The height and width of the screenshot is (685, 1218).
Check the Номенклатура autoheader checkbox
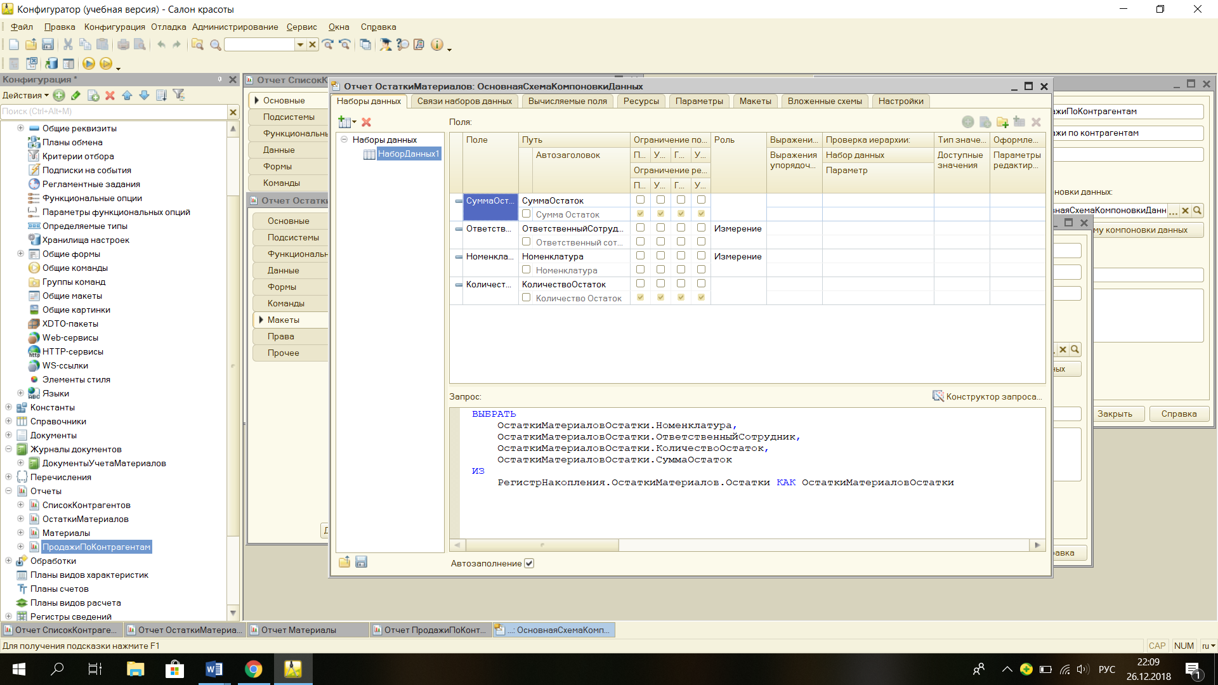click(x=526, y=270)
